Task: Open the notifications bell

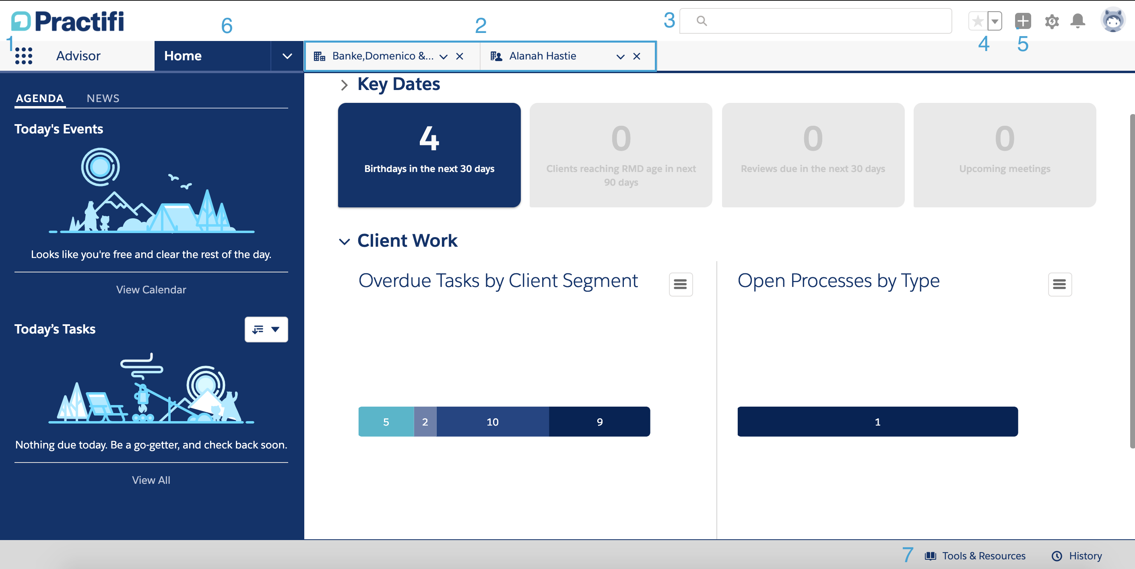Action: 1078,20
